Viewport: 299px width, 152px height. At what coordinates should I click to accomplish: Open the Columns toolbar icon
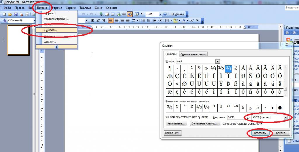tap(124, 14)
